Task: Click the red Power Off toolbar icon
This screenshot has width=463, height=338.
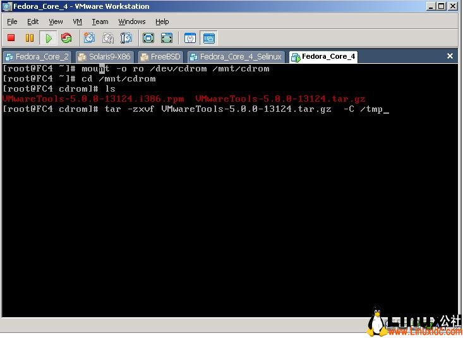Action: click(11, 38)
